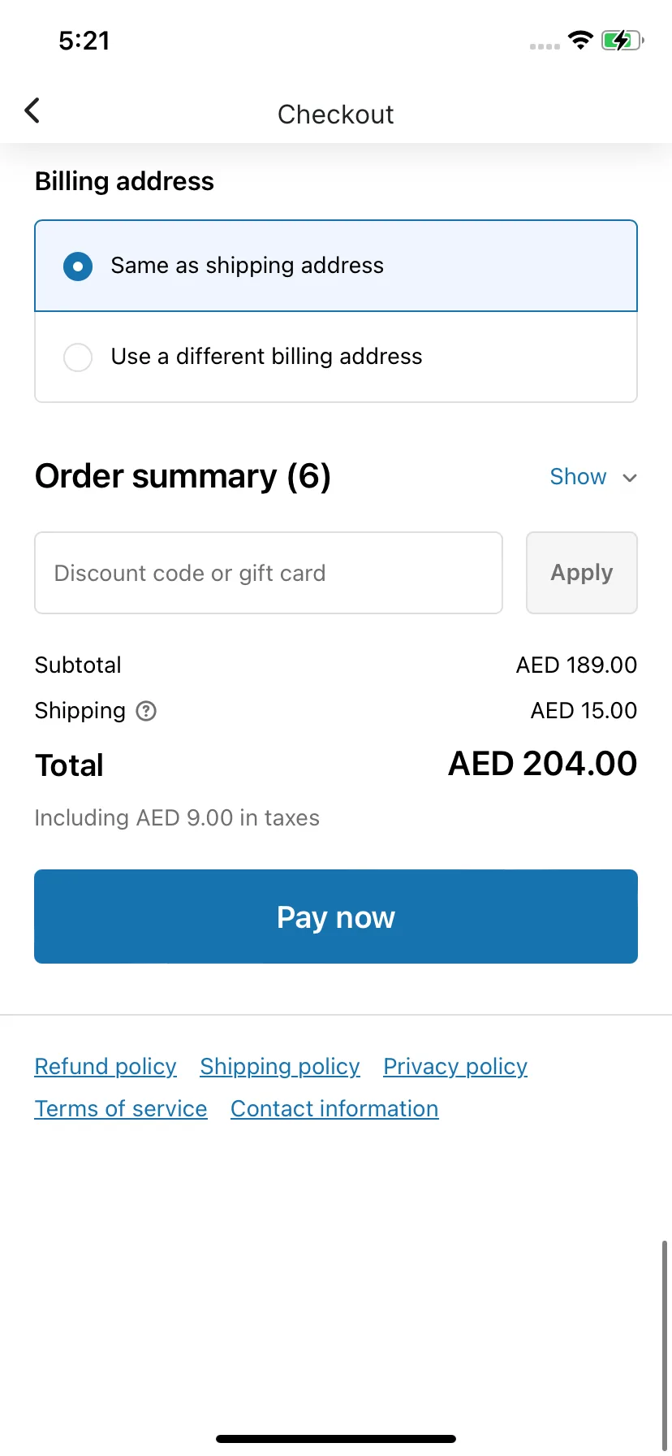Choose 'Use a different billing address' option

[x=78, y=357]
